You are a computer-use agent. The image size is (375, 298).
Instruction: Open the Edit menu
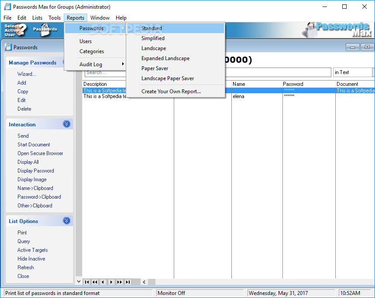(x=22, y=18)
